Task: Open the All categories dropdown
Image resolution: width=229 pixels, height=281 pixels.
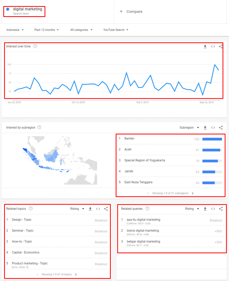Action: [x=81, y=30]
